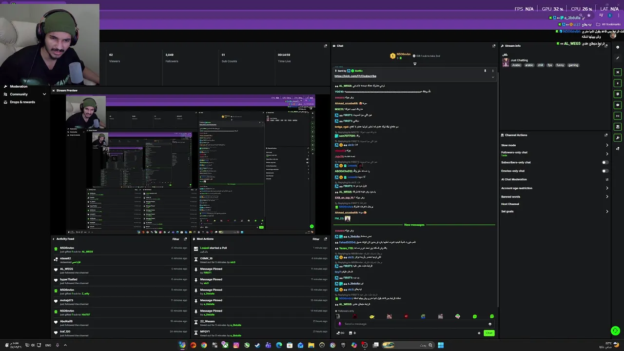Screen dimensions: 624x351
Task: Click the Arabic capitalized stream tag
Action: pyautogui.click(x=516, y=65)
